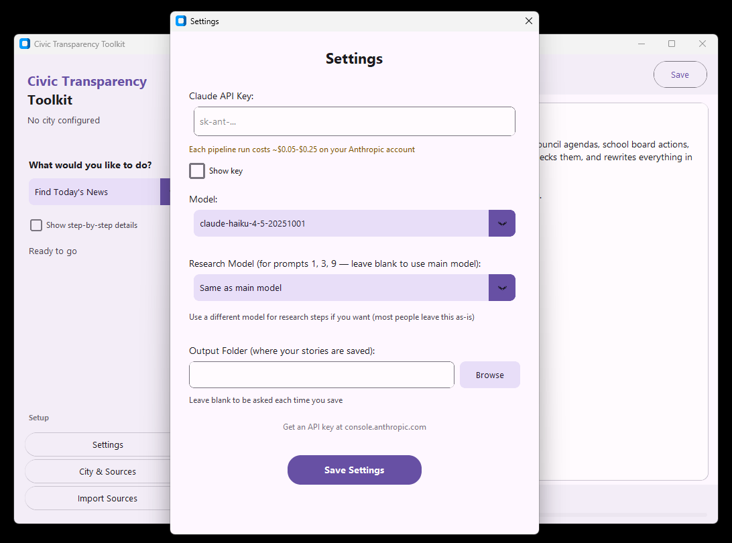Click the dark arrow beside Find Today's News
This screenshot has width=732, height=543.
(x=166, y=192)
